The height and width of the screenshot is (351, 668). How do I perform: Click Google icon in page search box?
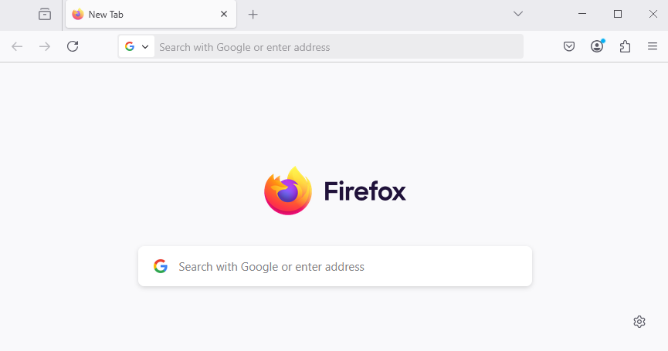161,266
